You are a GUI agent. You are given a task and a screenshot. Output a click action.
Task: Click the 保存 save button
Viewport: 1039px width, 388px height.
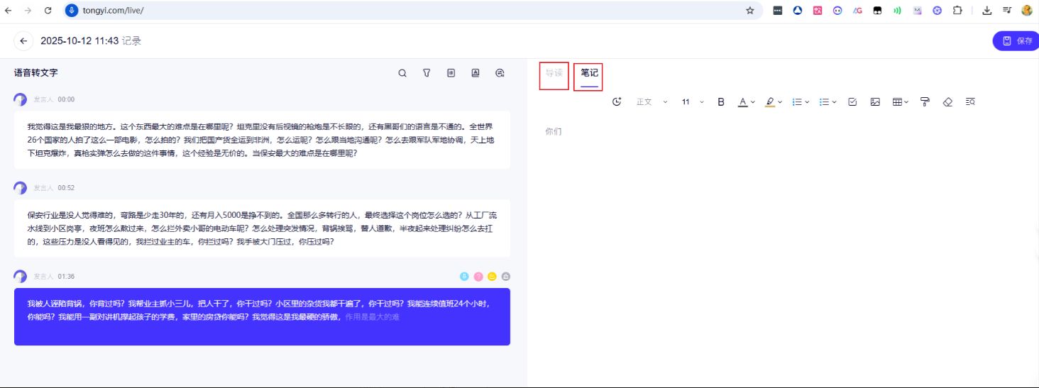(x=1017, y=41)
